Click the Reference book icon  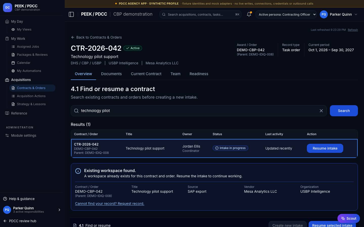tap(7, 113)
